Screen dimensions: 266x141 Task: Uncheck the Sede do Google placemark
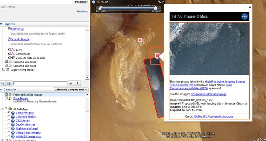click(x=9, y=39)
